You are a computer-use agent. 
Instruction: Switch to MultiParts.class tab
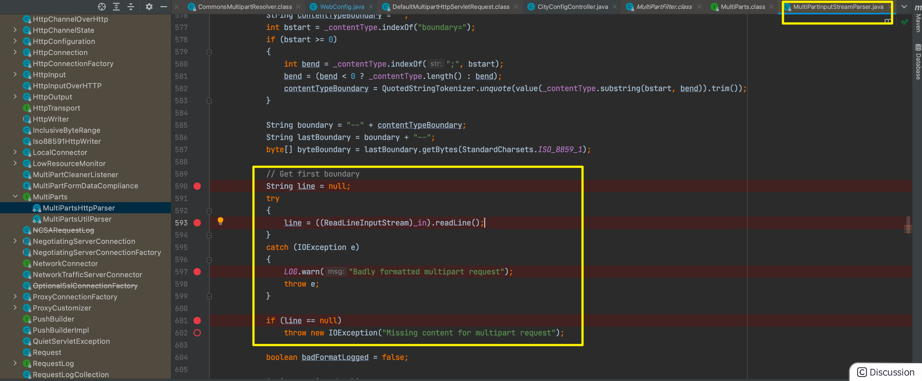743,7
